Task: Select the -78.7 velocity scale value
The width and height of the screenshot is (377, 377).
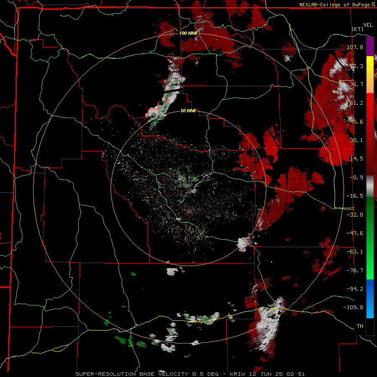Action: click(355, 271)
